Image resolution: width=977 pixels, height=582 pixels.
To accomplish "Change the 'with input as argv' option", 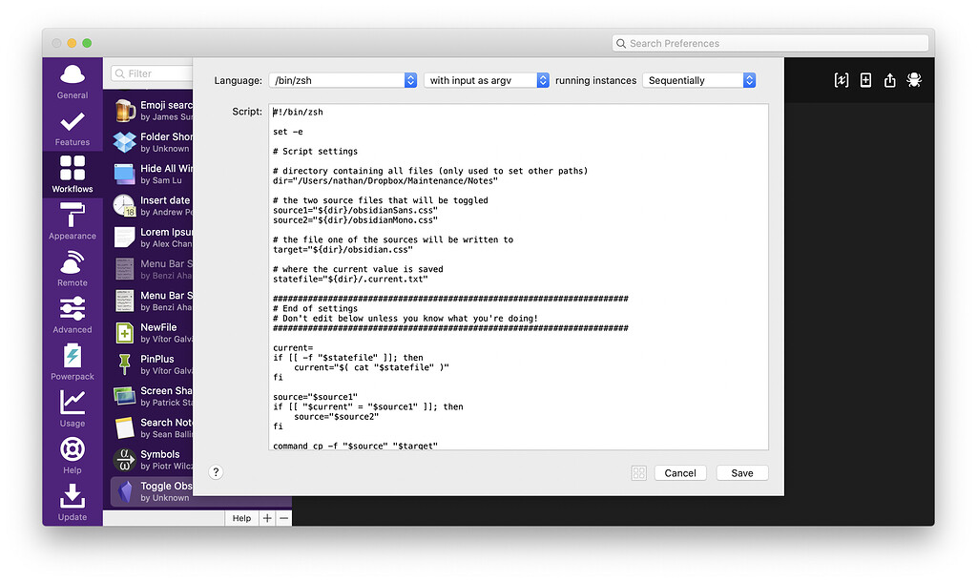I will click(486, 80).
